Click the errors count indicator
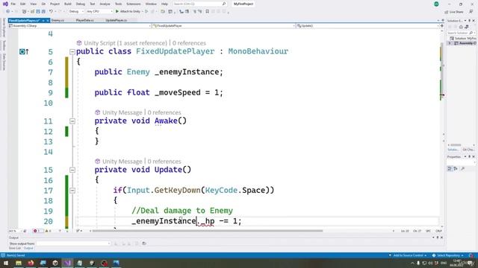478x268 pixels. click(38, 231)
